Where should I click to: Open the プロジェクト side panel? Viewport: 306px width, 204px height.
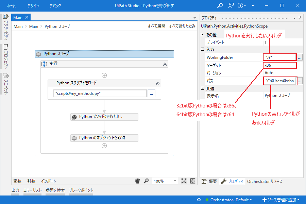click(6, 56)
